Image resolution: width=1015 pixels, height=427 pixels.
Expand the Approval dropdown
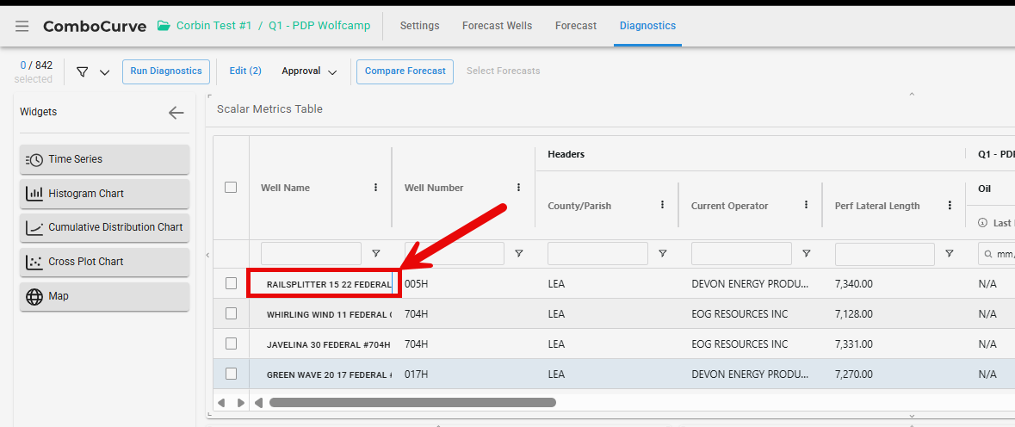click(x=308, y=71)
